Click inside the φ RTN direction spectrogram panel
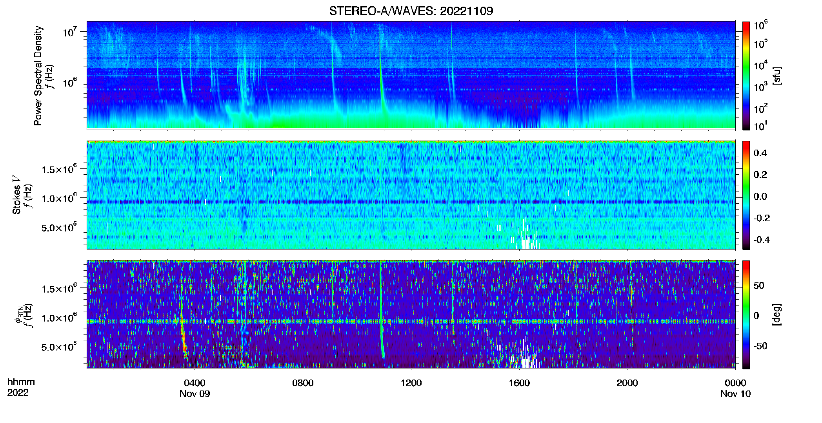 pos(411,315)
